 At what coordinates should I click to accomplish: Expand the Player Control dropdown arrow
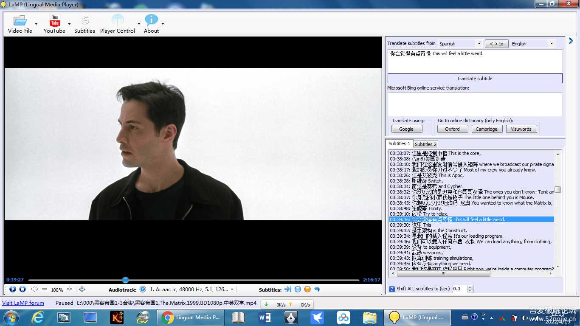tap(139, 24)
